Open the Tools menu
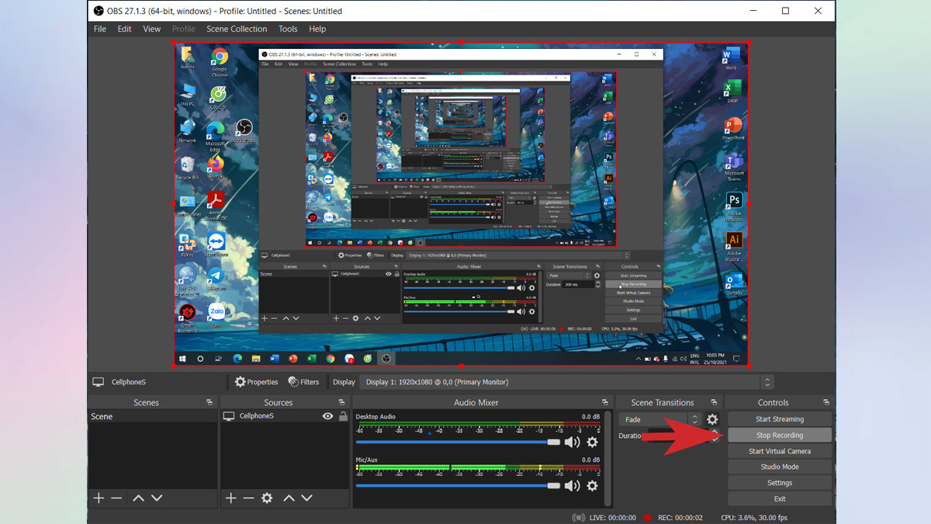The height and width of the screenshot is (524, 931). [288, 29]
